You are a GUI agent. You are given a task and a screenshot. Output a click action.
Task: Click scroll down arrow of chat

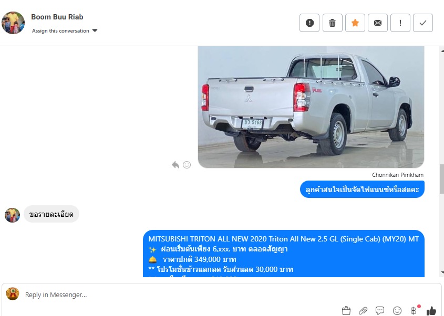442,272
